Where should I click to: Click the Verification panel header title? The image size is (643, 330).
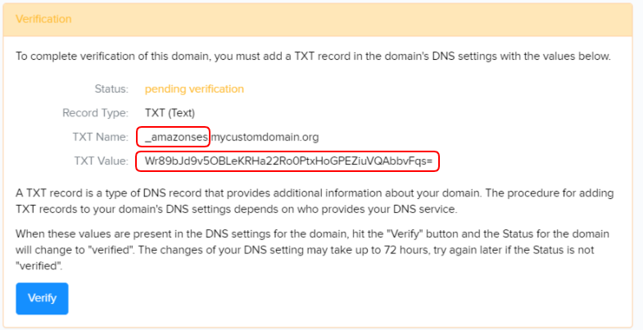point(43,18)
